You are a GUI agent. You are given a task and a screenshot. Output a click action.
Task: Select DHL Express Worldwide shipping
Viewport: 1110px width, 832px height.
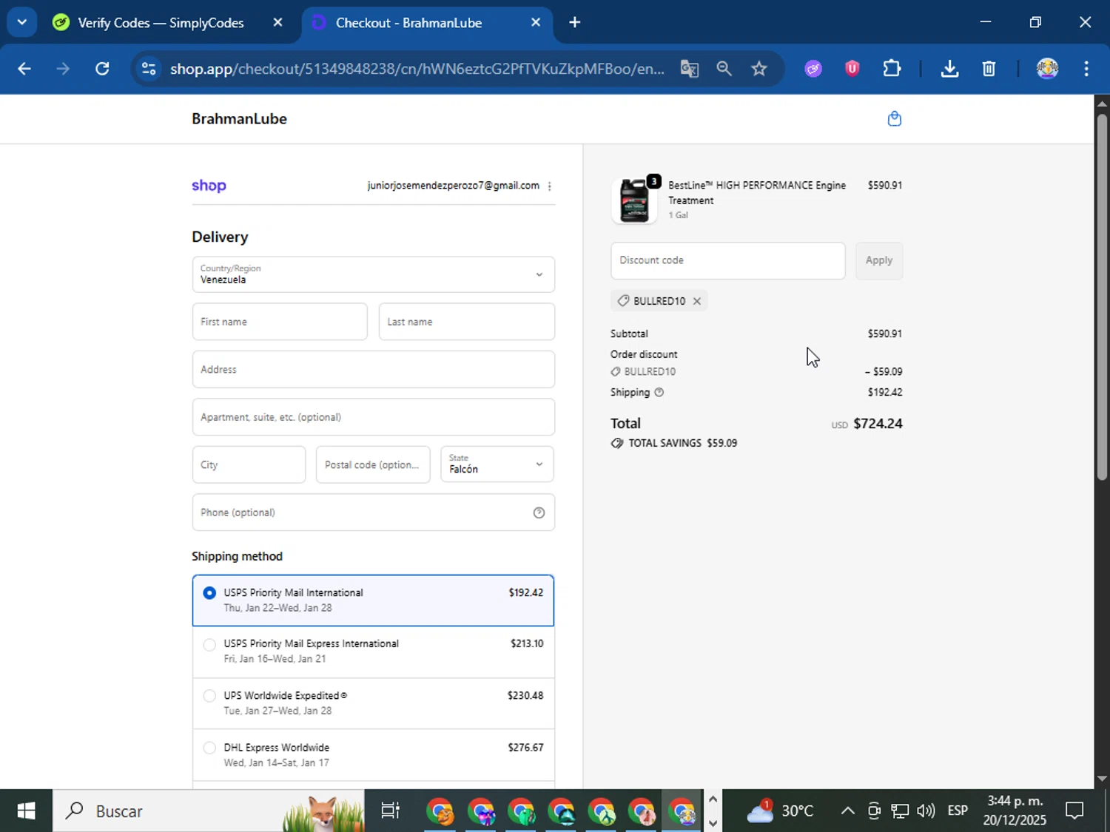[373, 755]
